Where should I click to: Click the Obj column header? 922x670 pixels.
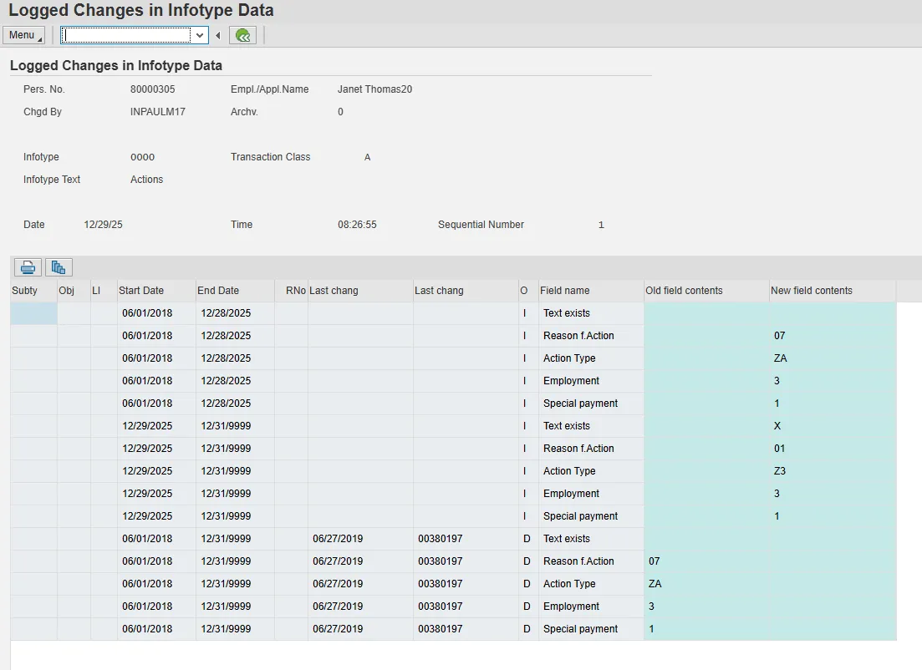[74, 291]
